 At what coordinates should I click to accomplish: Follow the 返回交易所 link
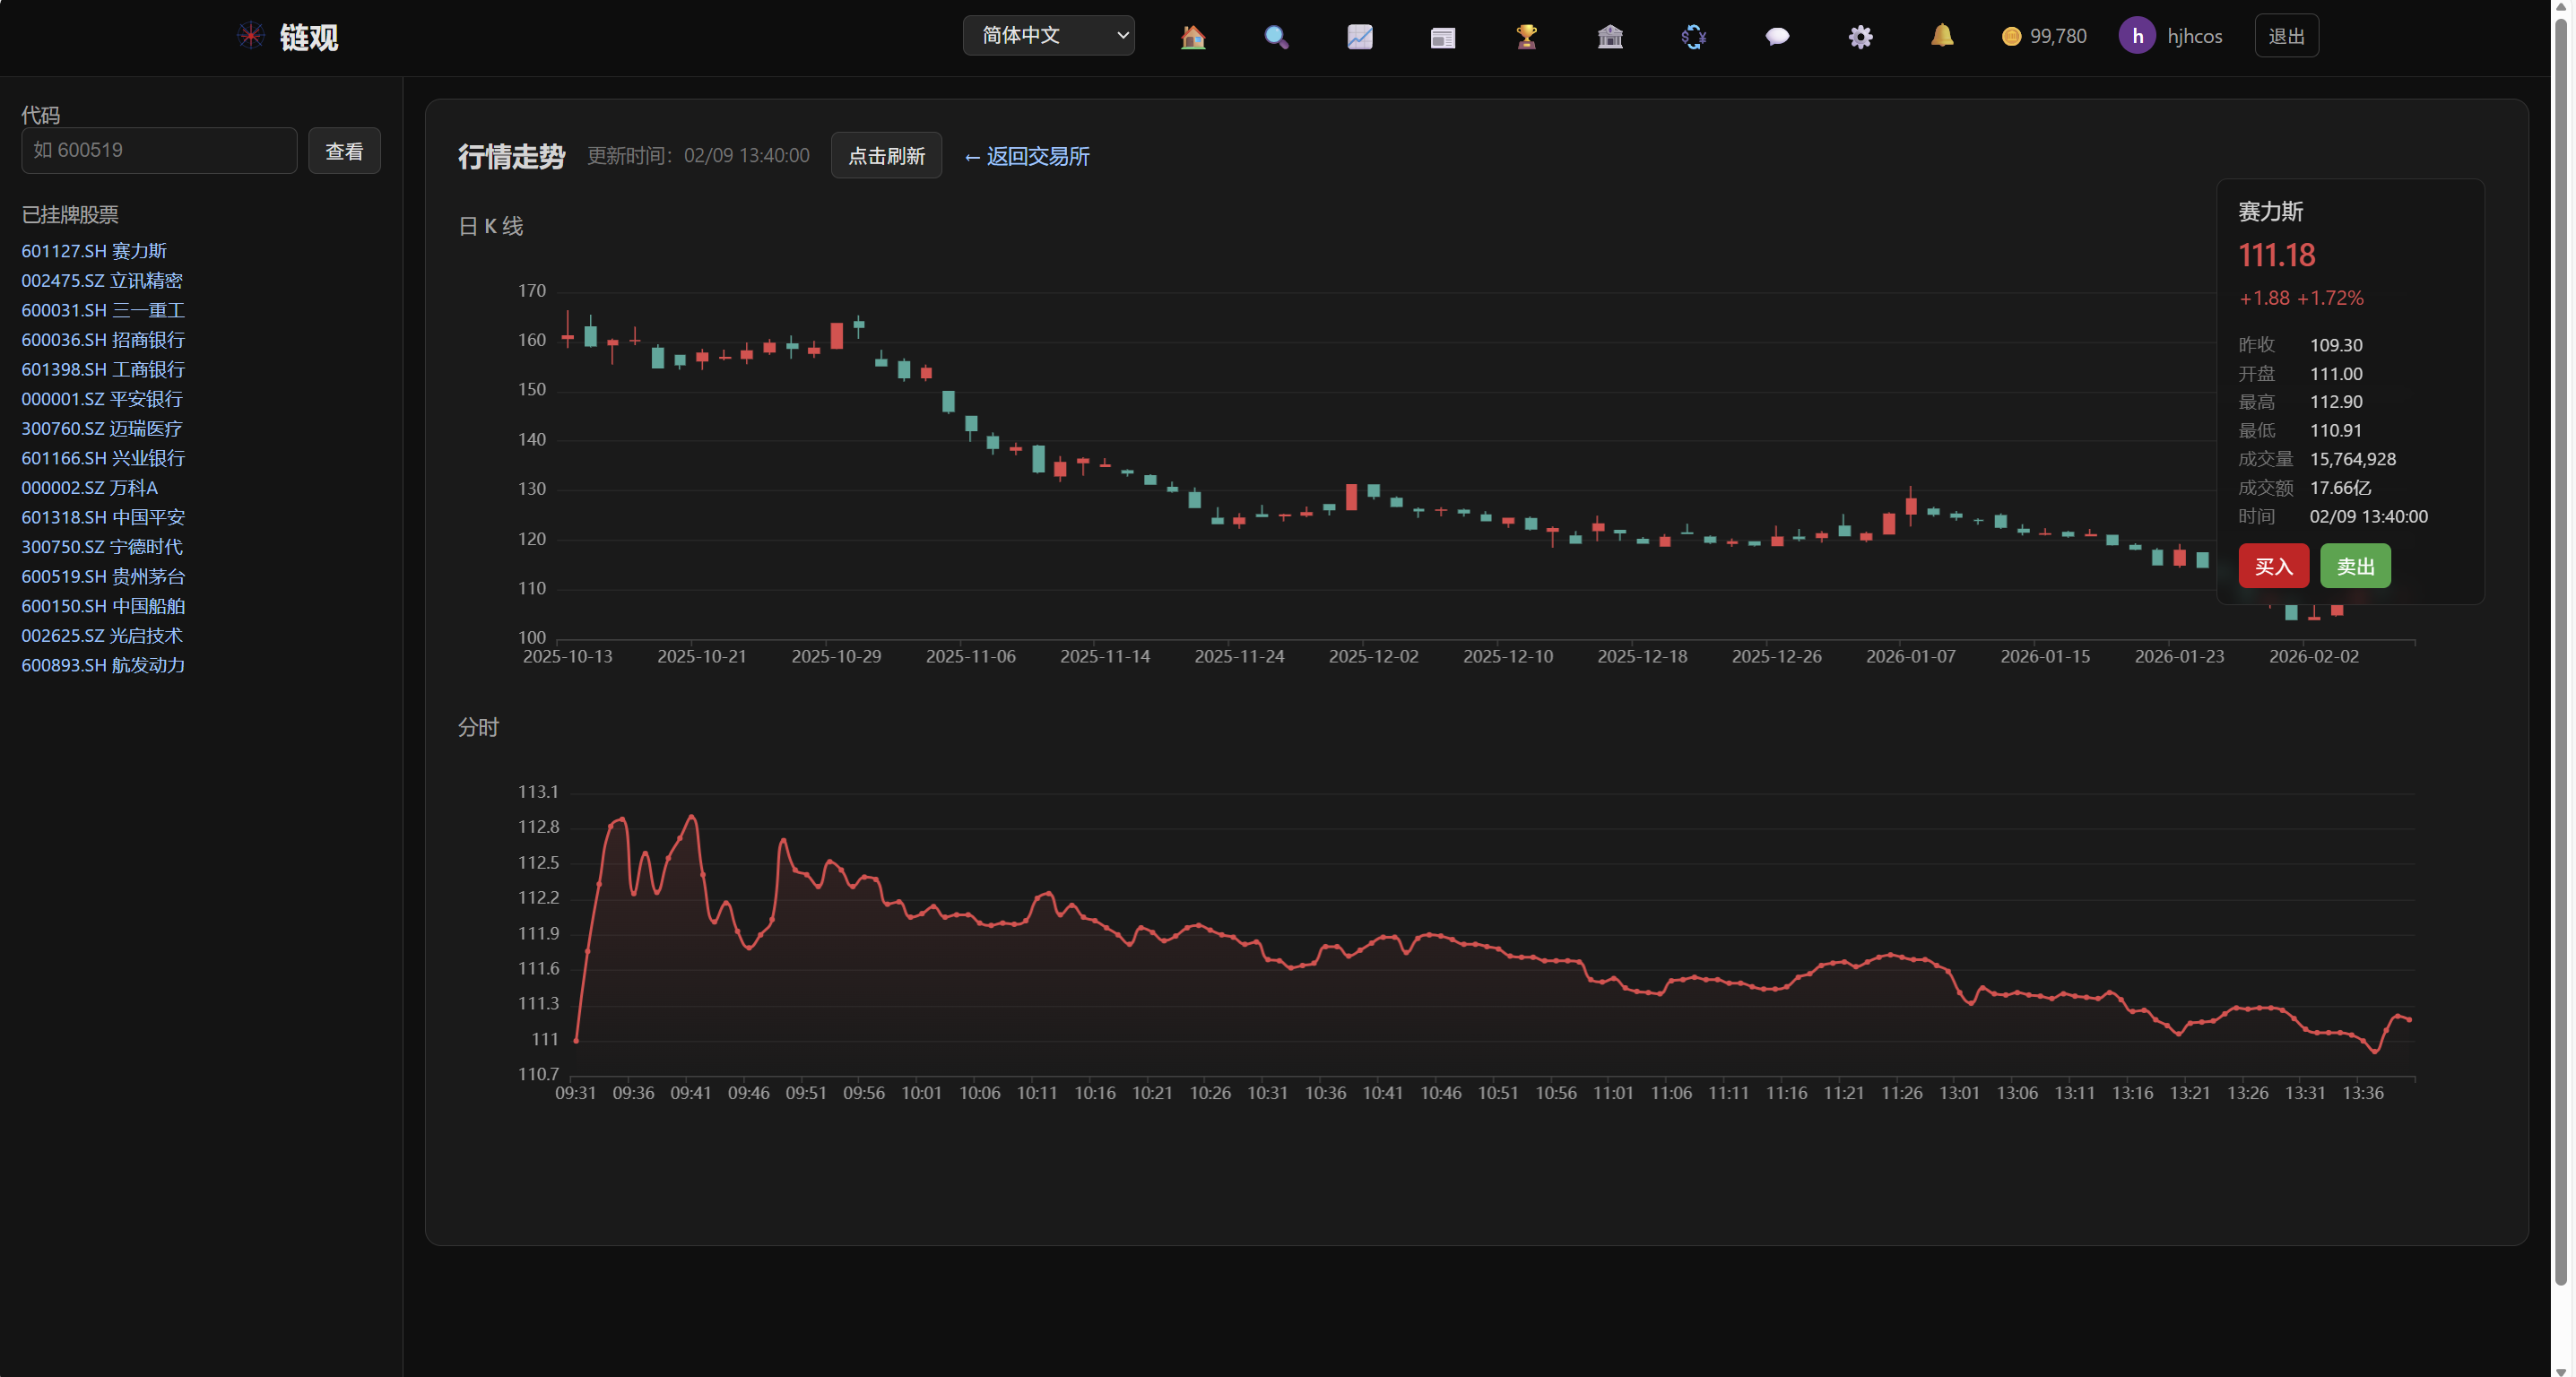pyautogui.click(x=1026, y=157)
